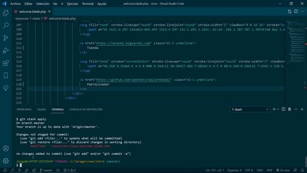
Task: Kill the terminal with the trash icon
Action: click(289, 109)
